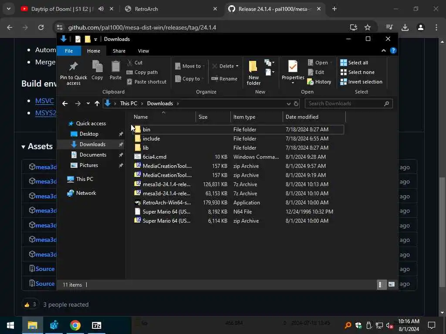
Task: Click Paste shortcut in ribbon
Action: point(146,82)
